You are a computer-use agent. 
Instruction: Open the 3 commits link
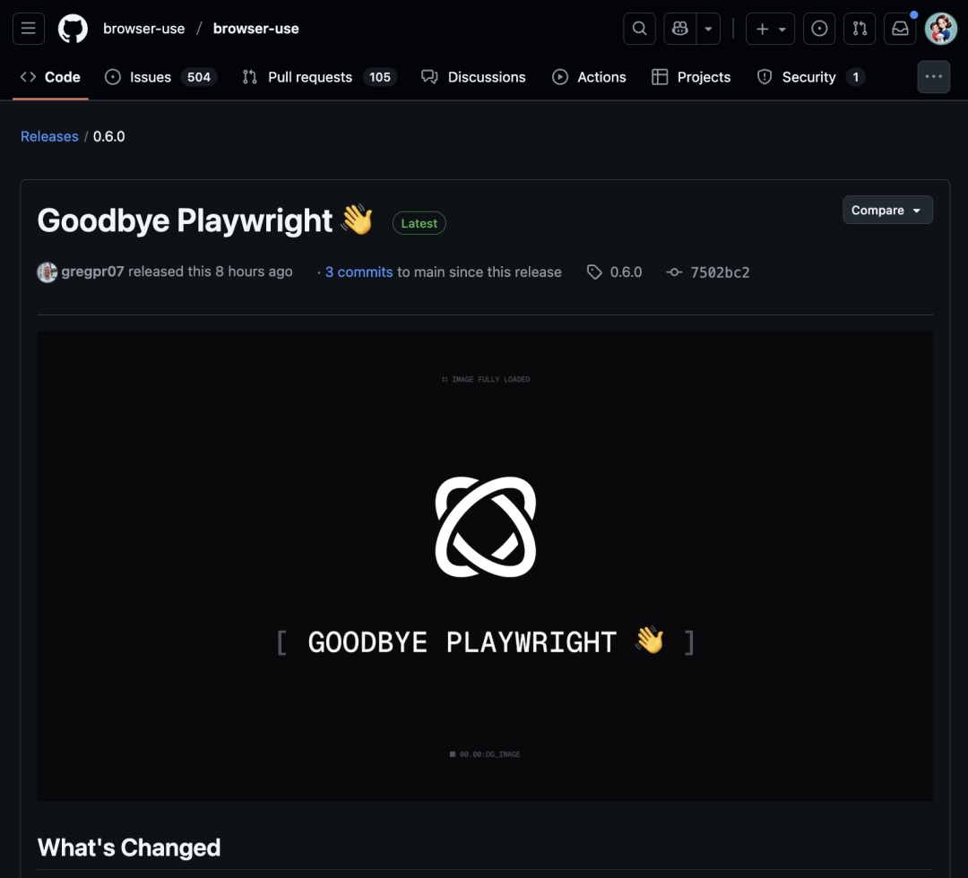point(359,272)
